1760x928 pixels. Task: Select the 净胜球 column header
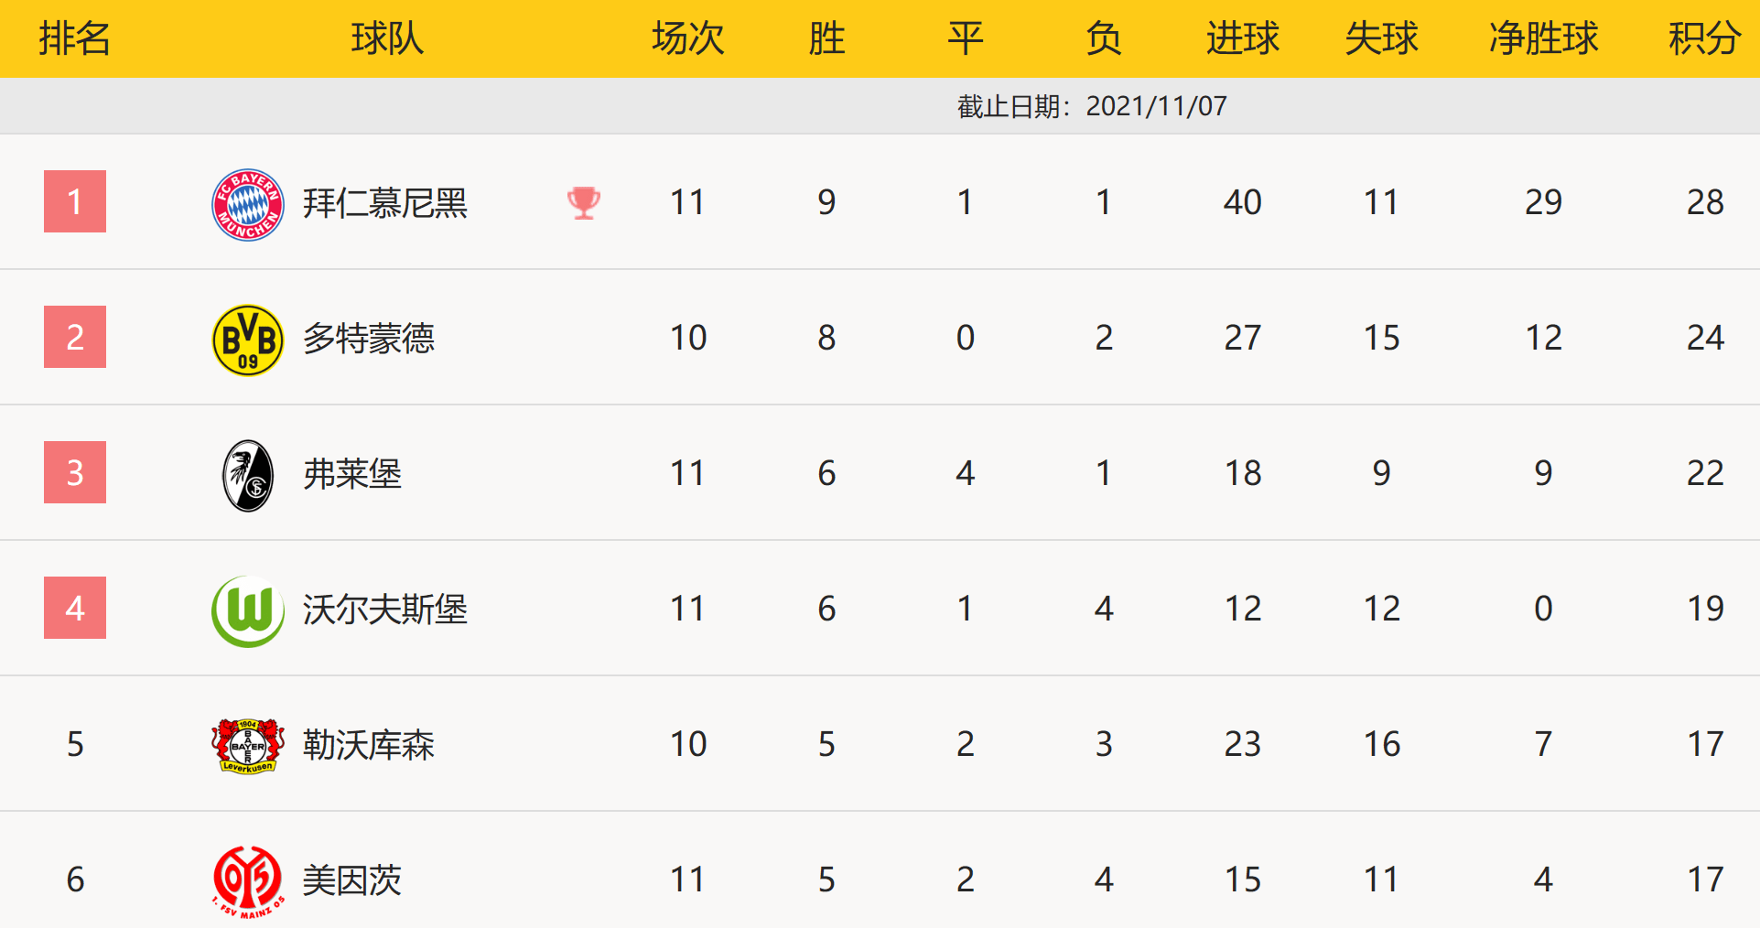point(1543,38)
